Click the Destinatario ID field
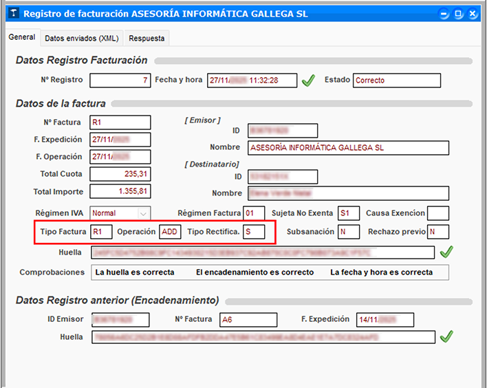This screenshot has width=487, height=388. [x=283, y=177]
